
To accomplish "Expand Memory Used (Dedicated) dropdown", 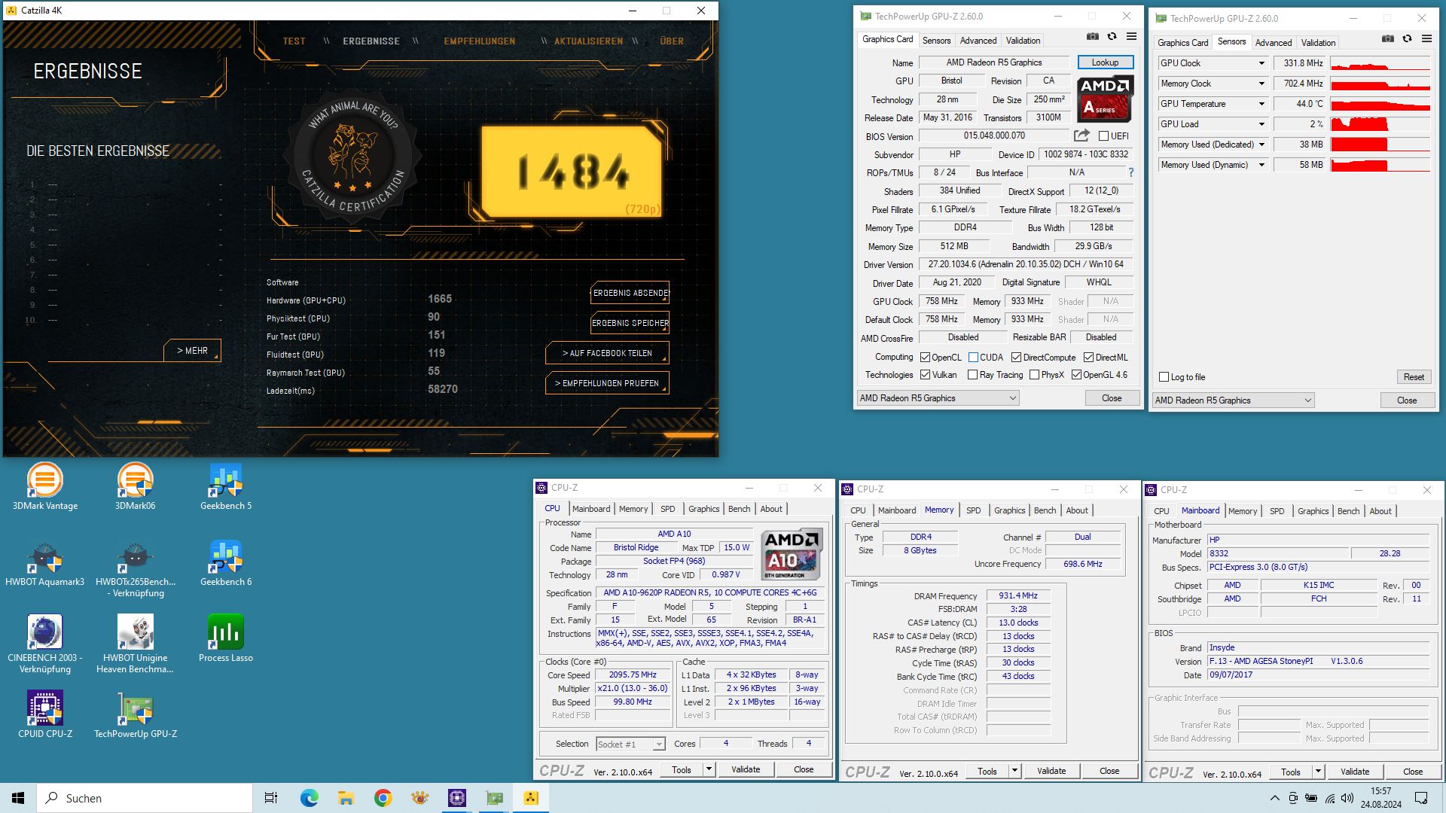I will tap(1261, 145).
